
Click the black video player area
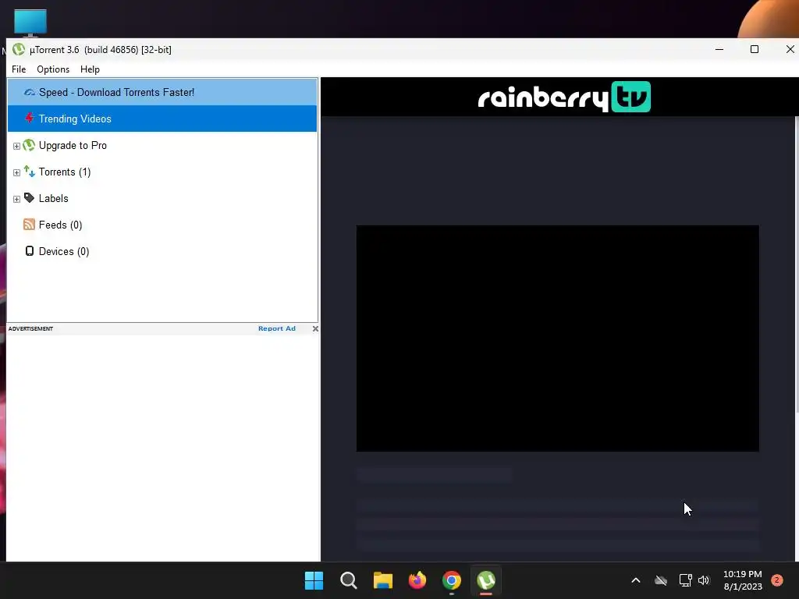click(557, 338)
